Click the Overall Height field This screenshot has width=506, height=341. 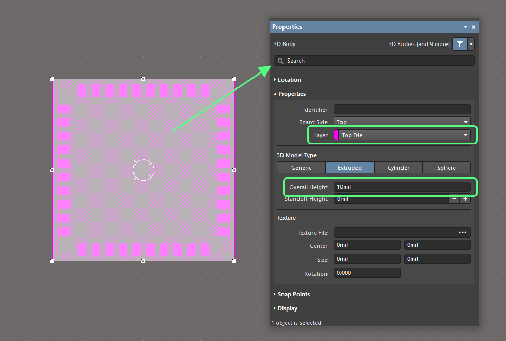[401, 187]
